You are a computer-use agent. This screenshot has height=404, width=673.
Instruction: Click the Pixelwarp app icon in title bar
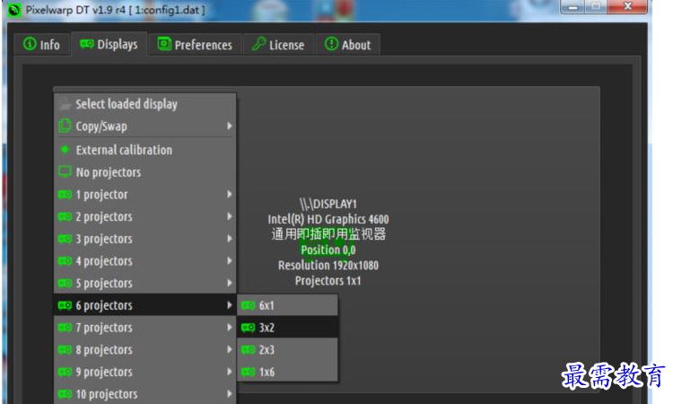13,10
